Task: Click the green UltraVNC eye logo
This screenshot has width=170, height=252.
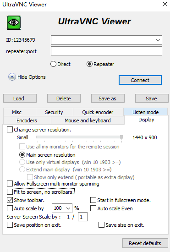Action: point(14,22)
